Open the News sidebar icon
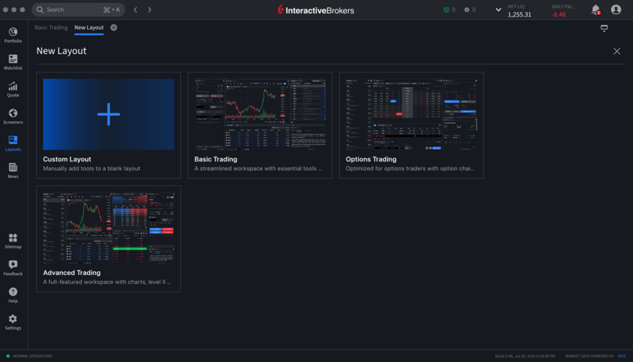The image size is (633, 362). (13, 167)
